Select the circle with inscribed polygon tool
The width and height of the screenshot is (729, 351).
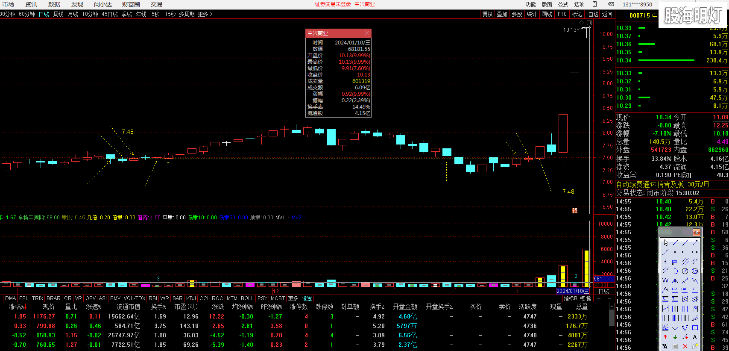[x=695, y=271]
